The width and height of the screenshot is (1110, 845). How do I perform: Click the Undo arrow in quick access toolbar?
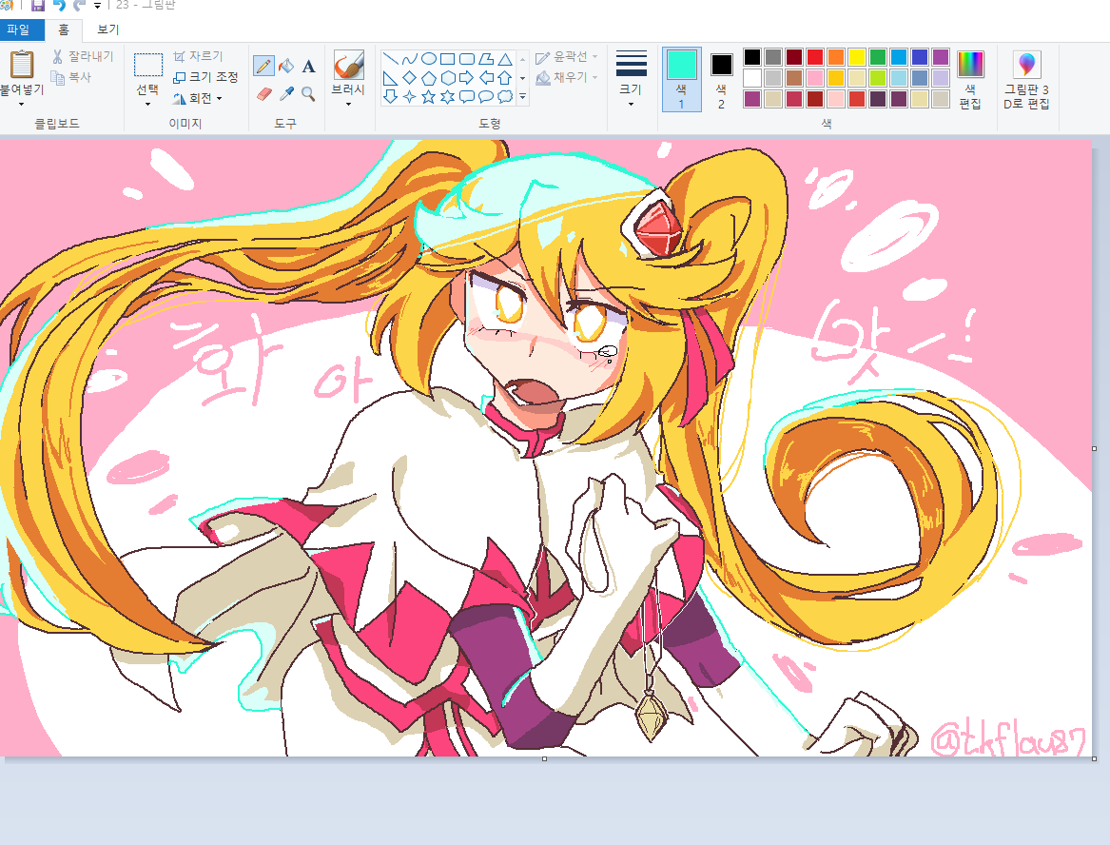[x=60, y=5]
